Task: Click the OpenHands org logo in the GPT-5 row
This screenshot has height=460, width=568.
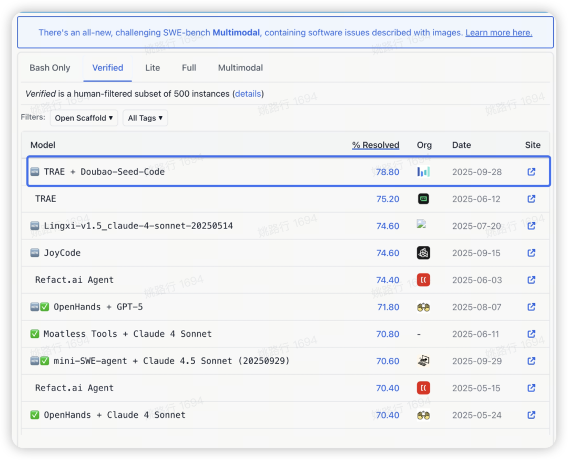Action: [x=423, y=307]
